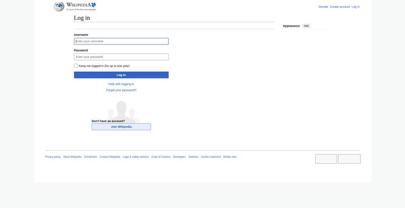Open the Cookie statement footer link

click(x=211, y=157)
